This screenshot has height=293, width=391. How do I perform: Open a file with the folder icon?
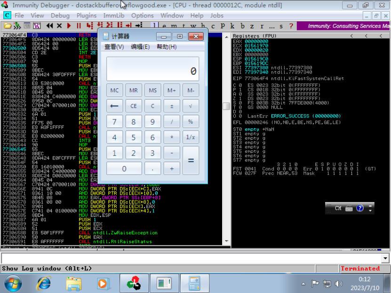click(8, 26)
